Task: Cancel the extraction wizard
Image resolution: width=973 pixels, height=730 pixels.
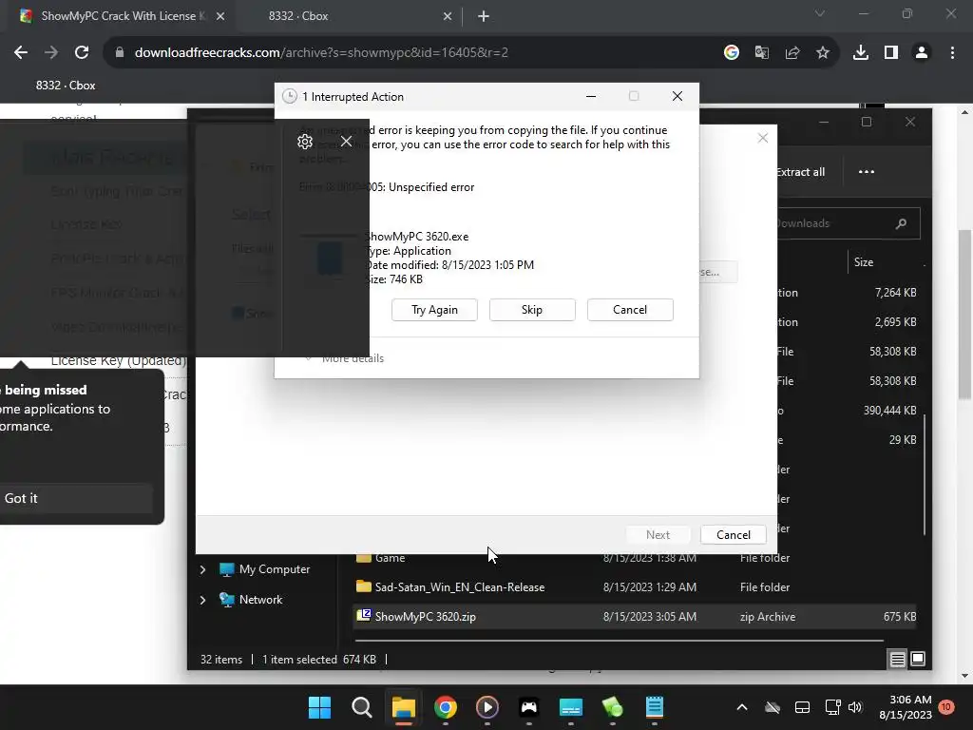Action: coord(733,534)
